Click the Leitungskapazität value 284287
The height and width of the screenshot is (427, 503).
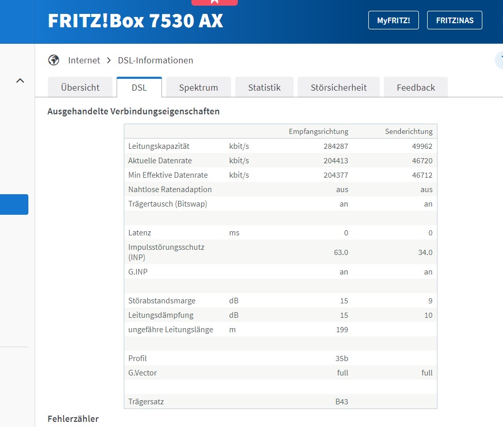point(335,146)
